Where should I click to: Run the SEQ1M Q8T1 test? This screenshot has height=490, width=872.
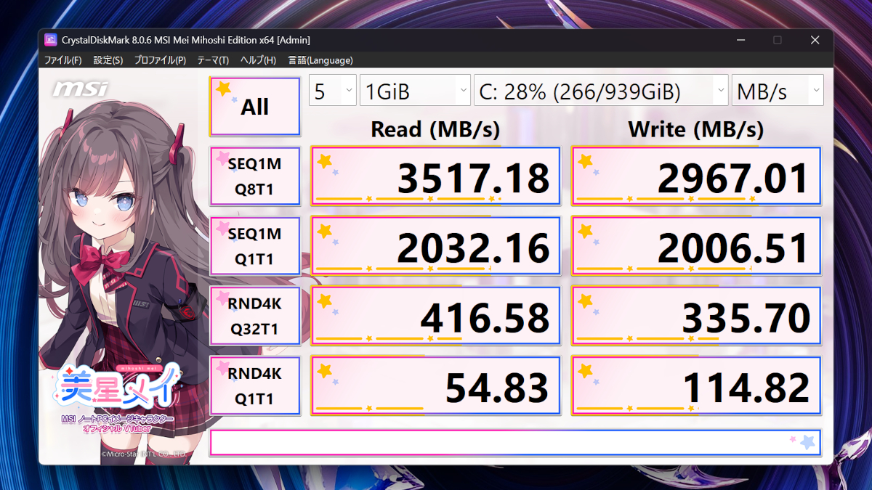pos(255,177)
